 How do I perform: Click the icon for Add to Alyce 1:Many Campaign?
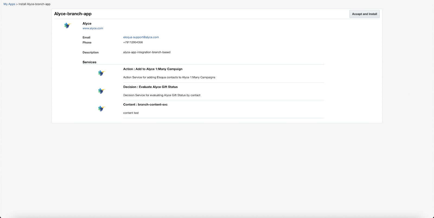[x=101, y=73]
